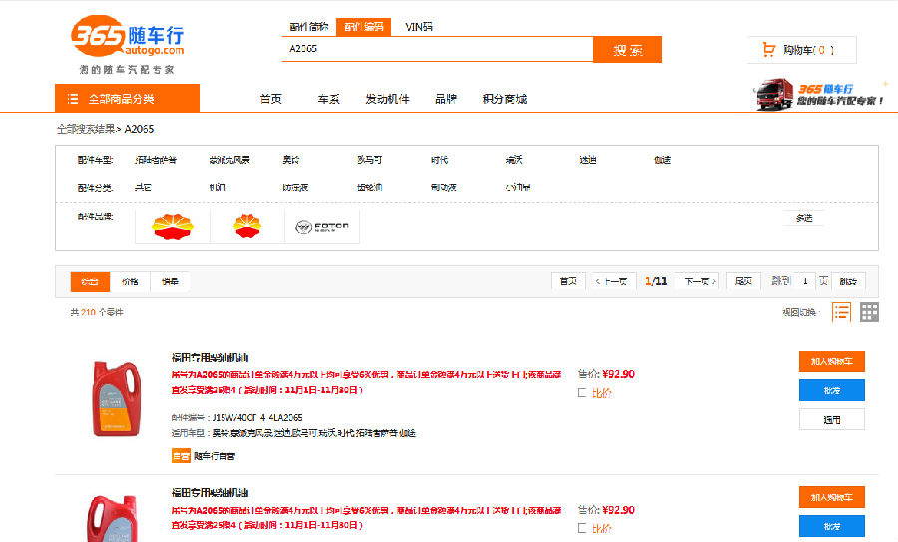Viewport: 898px width, 542px height.
Task: Open 品牌 in the navigation bar
Action: click(x=446, y=99)
